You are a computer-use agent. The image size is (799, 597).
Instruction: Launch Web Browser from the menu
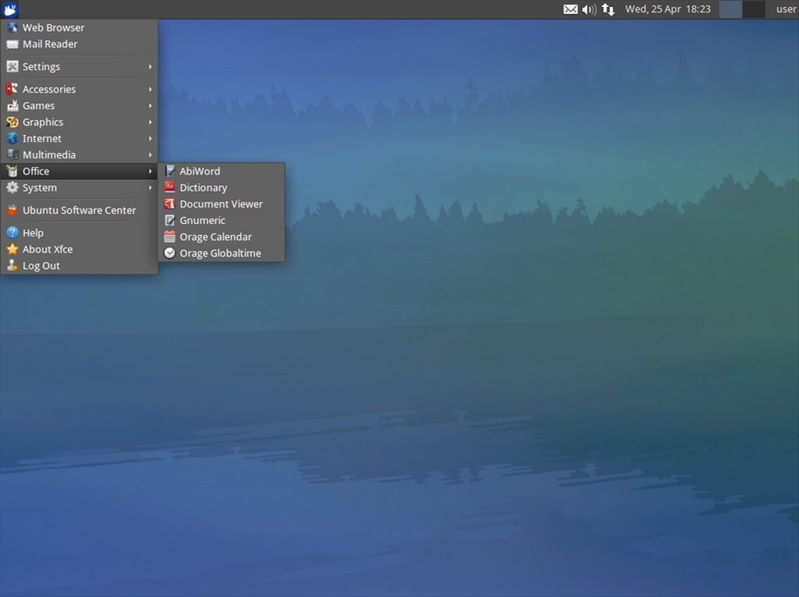(79, 27)
